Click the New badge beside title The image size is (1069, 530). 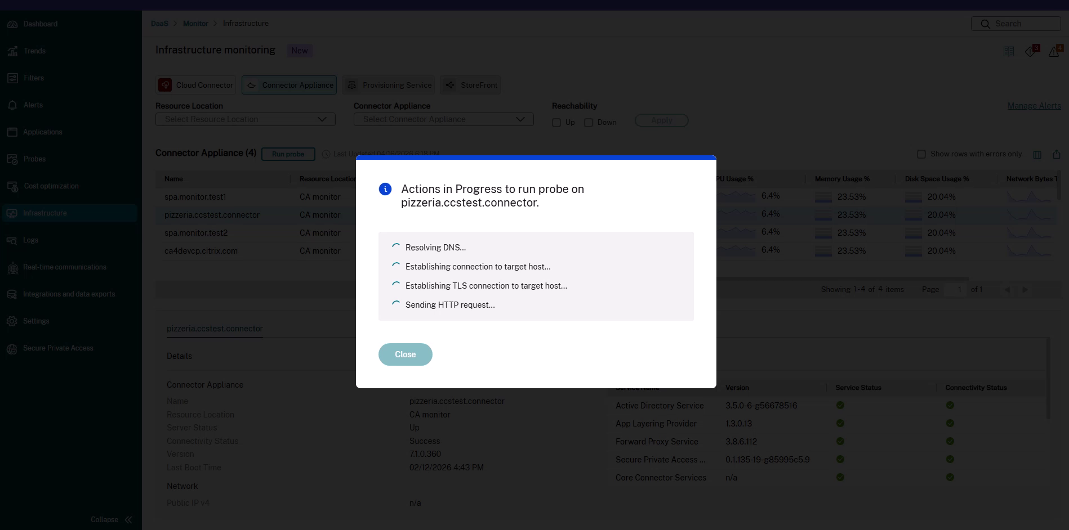300,51
